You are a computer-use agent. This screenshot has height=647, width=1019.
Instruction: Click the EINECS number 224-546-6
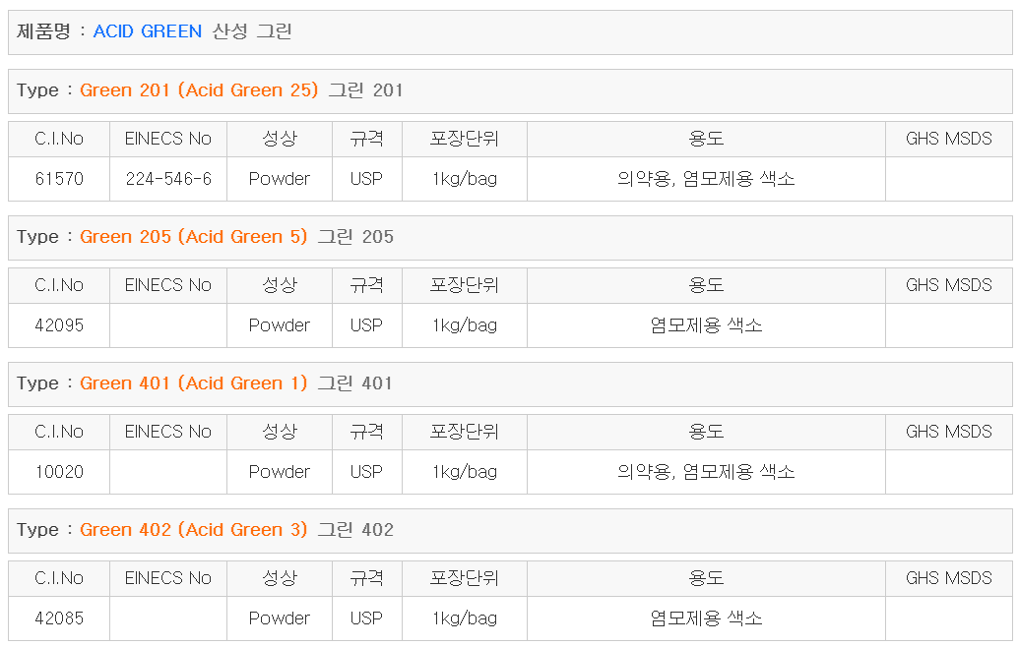point(168,179)
